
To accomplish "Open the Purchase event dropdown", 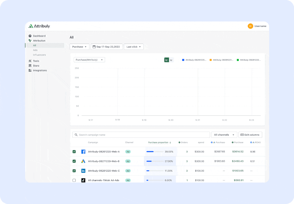I will pos(79,47).
